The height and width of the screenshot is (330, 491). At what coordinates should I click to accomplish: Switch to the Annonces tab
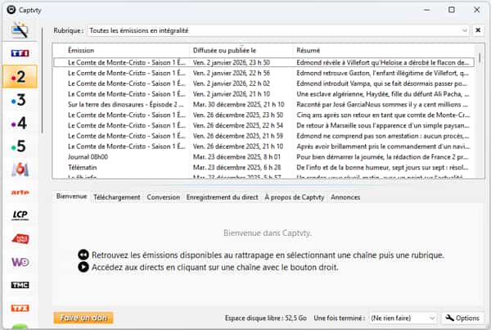345,197
